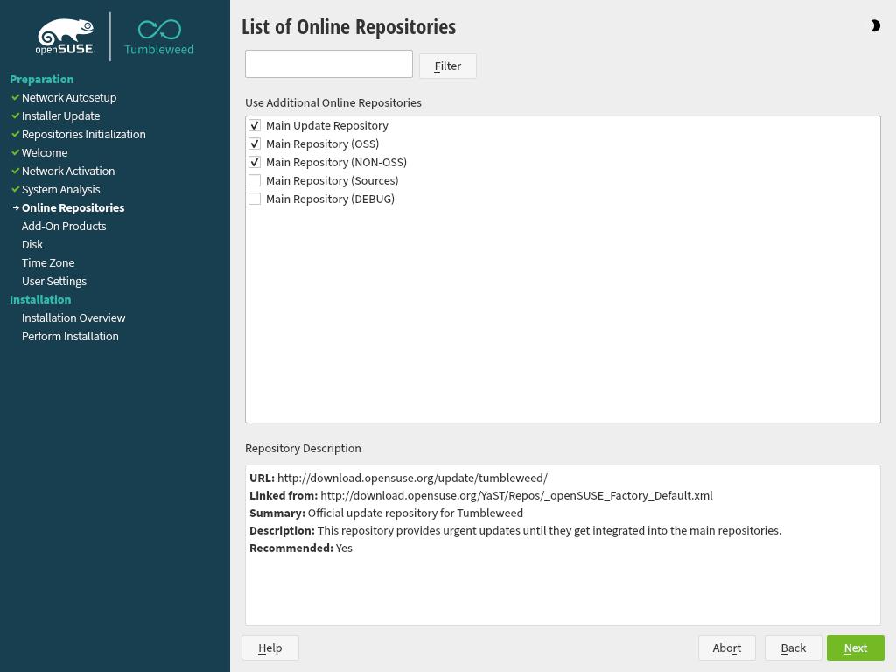896x672 pixels.
Task: Click 'Network Autosetup' in the sidebar
Action: click(x=69, y=98)
